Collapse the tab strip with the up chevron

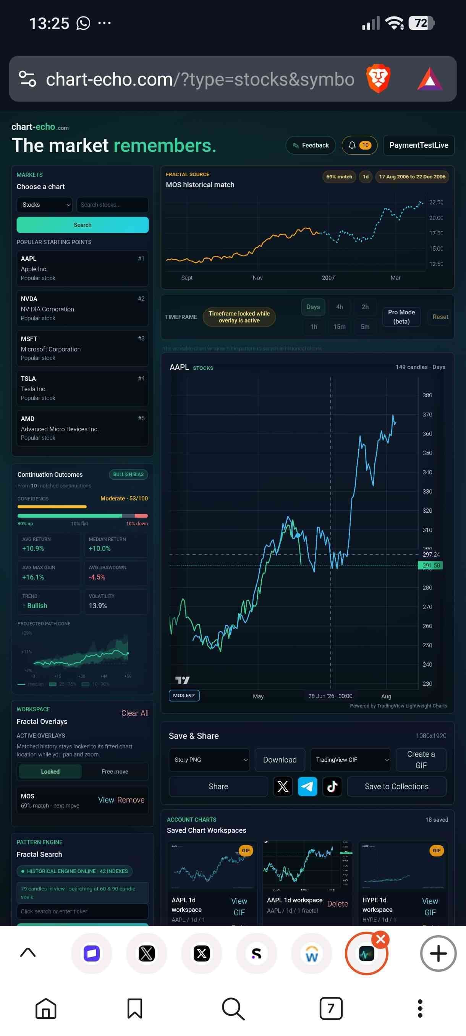coord(28,952)
